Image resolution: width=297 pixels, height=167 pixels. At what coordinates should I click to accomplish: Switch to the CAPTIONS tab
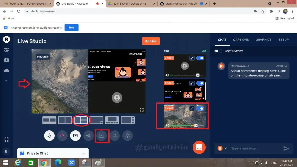241,39
